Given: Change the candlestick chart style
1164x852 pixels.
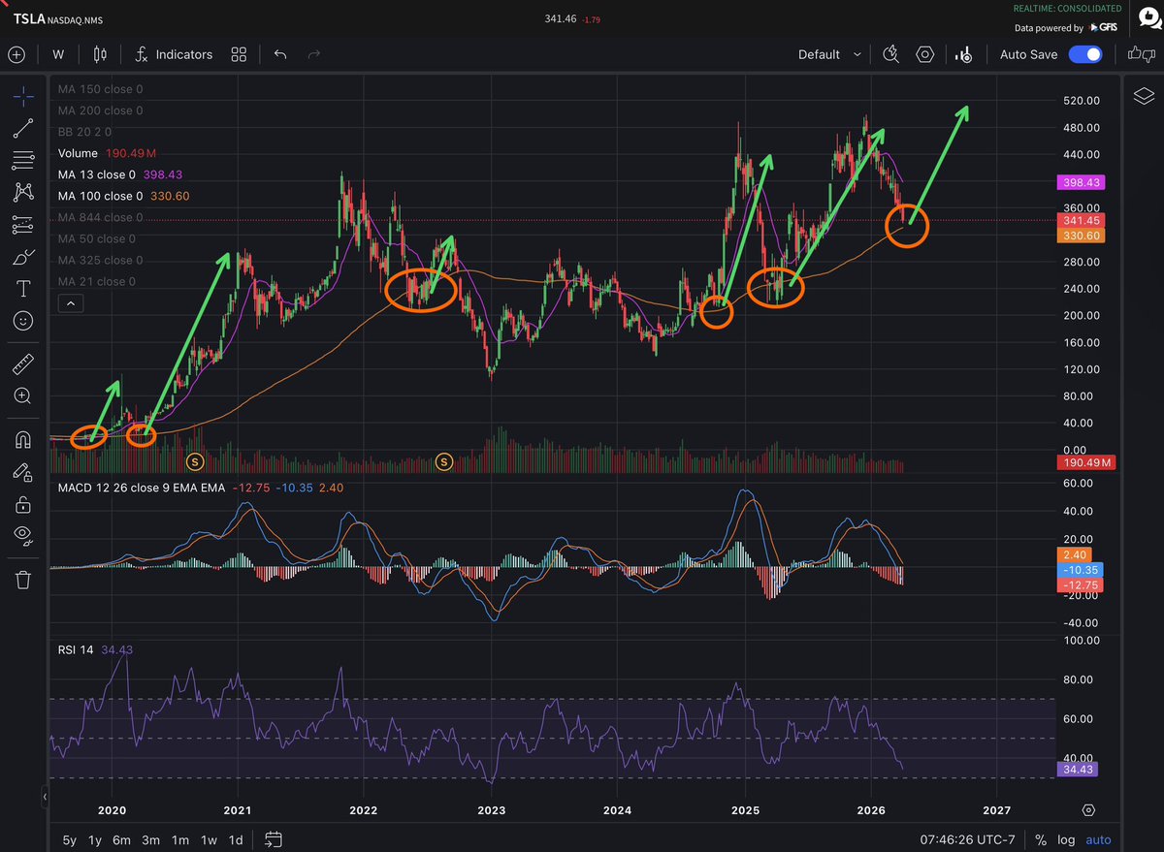Looking at the screenshot, I should click(100, 54).
